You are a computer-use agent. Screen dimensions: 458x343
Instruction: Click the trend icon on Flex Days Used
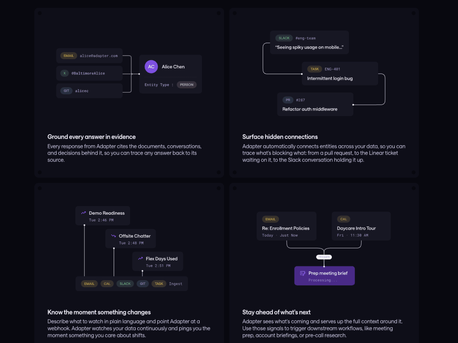(140, 258)
